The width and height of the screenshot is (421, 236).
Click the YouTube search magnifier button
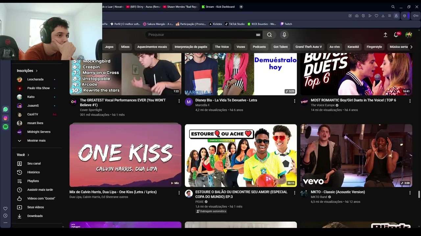coord(269,35)
